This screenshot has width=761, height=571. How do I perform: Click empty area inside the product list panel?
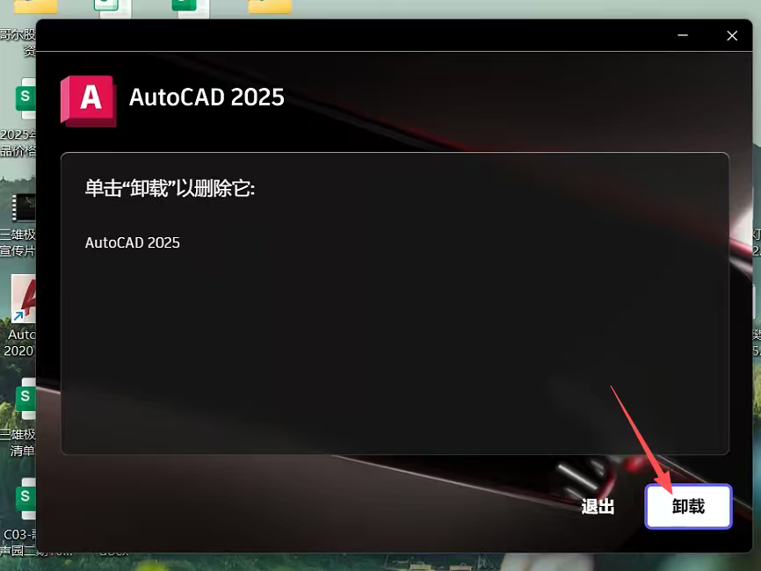pos(395,351)
